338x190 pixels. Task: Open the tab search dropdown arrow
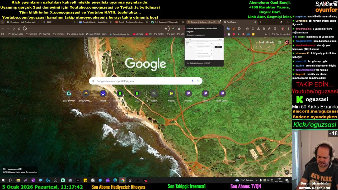tap(2, 22)
